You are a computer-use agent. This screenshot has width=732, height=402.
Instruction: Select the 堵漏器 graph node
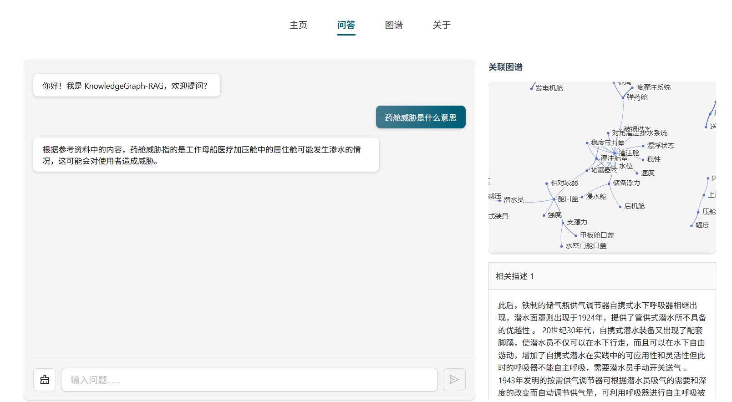587,171
